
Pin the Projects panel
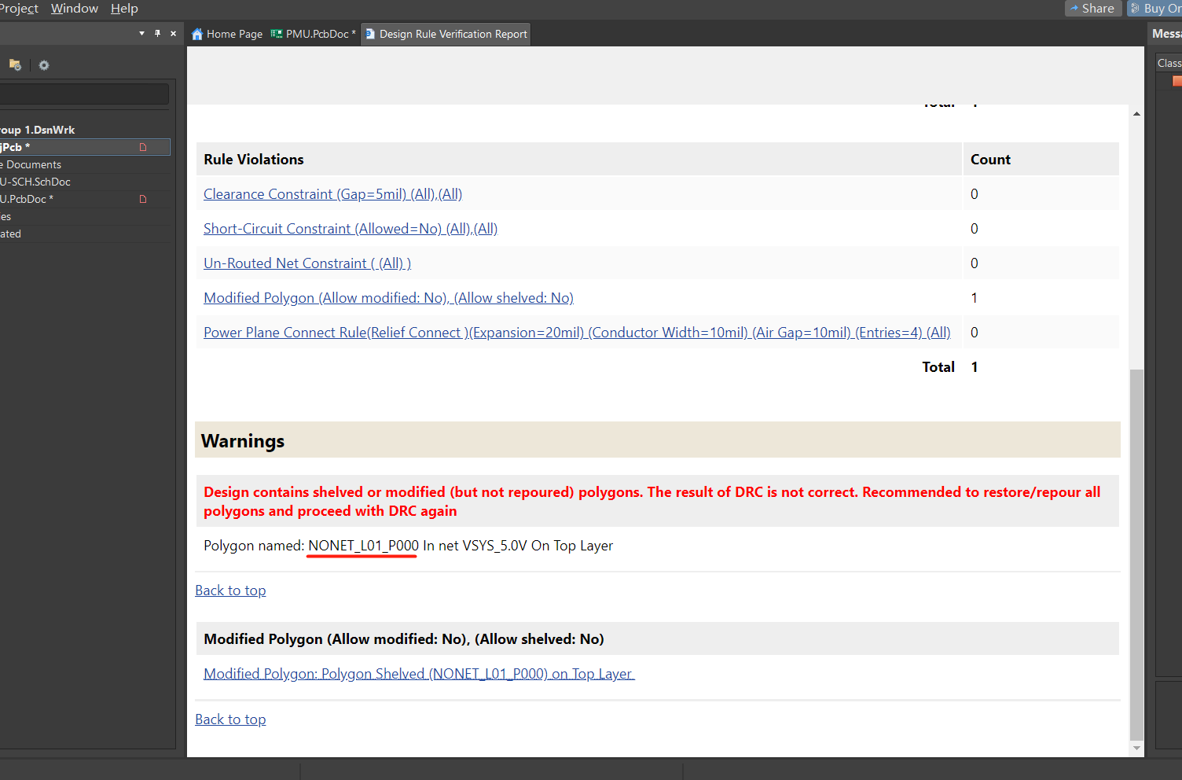click(x=157, y=33)
